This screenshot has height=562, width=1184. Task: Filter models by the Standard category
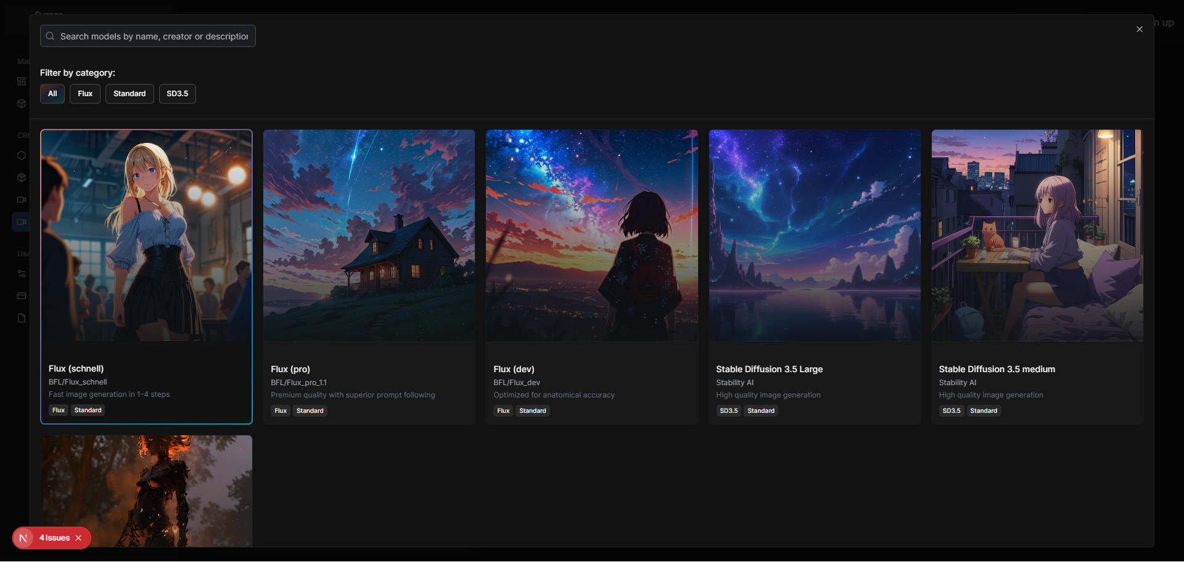click(129, 94)
